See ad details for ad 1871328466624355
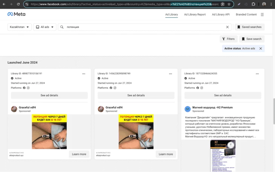The height and width of the screenshot is (172, 275). click(223, 95)
